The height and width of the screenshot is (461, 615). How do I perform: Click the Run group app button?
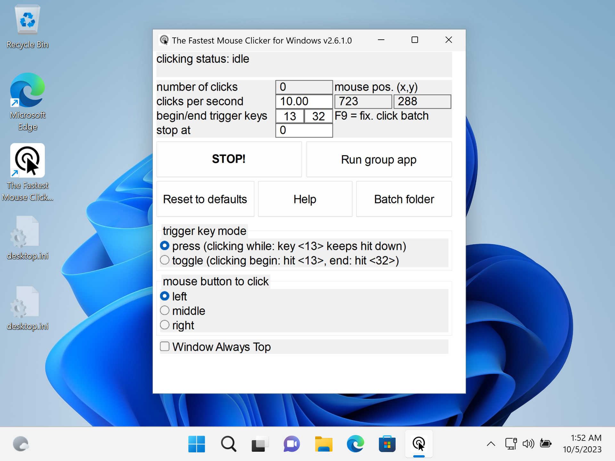point(379,159)
